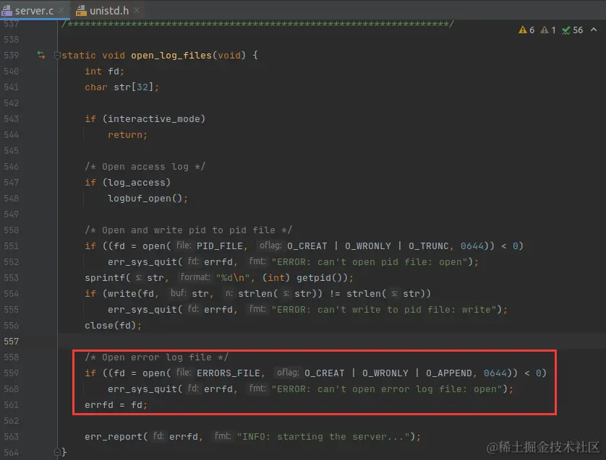Click the 'logbuf_open();' call

(x=148, y=199)
